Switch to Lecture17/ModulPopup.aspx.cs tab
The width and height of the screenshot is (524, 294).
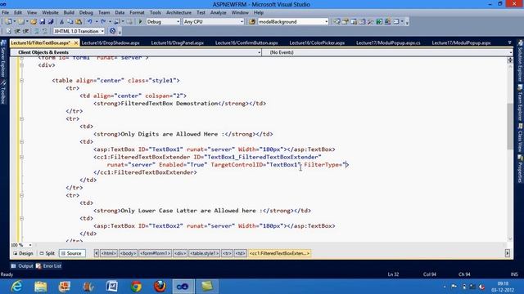388,42
